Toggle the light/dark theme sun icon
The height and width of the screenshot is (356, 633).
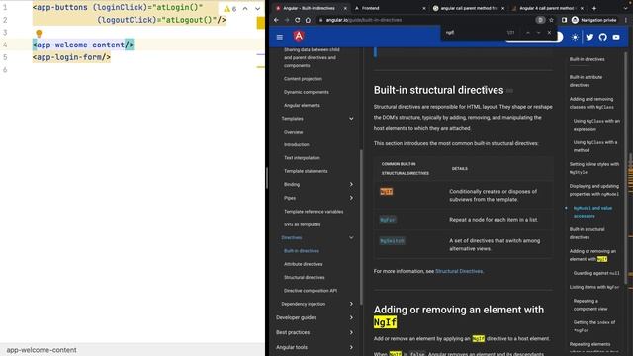point(576,37)
